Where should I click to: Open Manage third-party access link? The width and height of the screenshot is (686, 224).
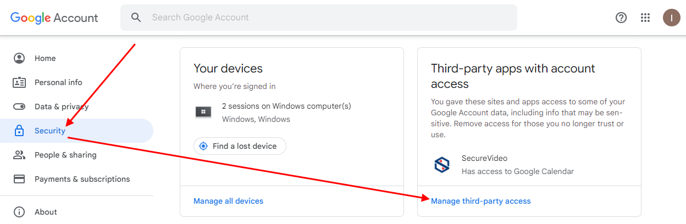point(480,201)
